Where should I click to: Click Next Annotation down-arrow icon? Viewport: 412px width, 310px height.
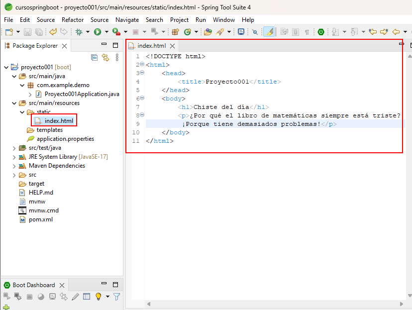[335, 32]
